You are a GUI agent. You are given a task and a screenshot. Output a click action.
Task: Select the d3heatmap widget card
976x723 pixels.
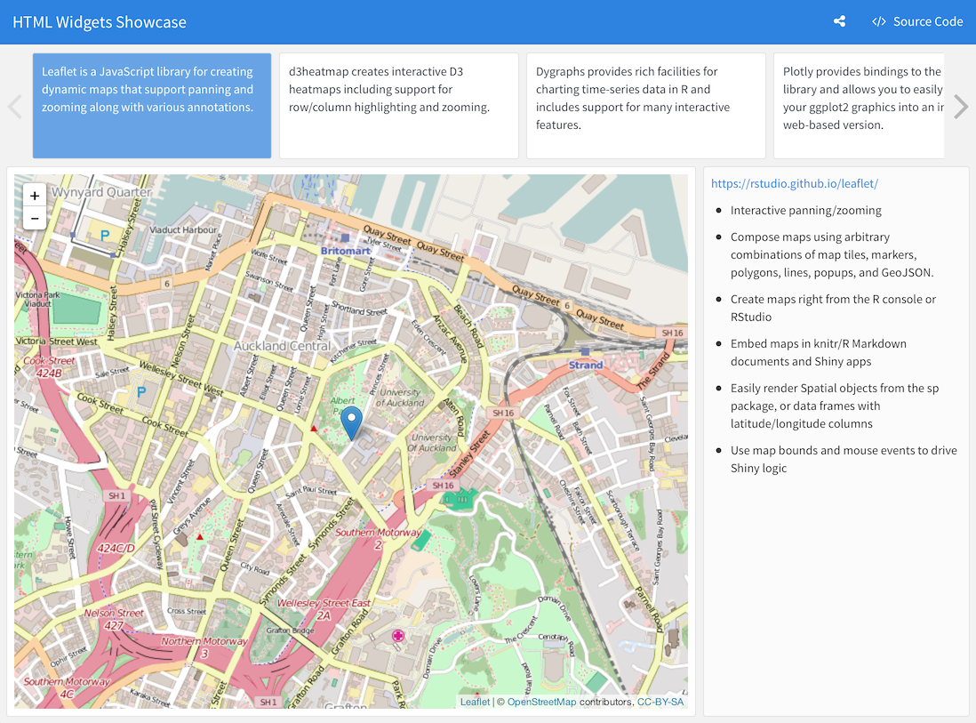(398, 105)
